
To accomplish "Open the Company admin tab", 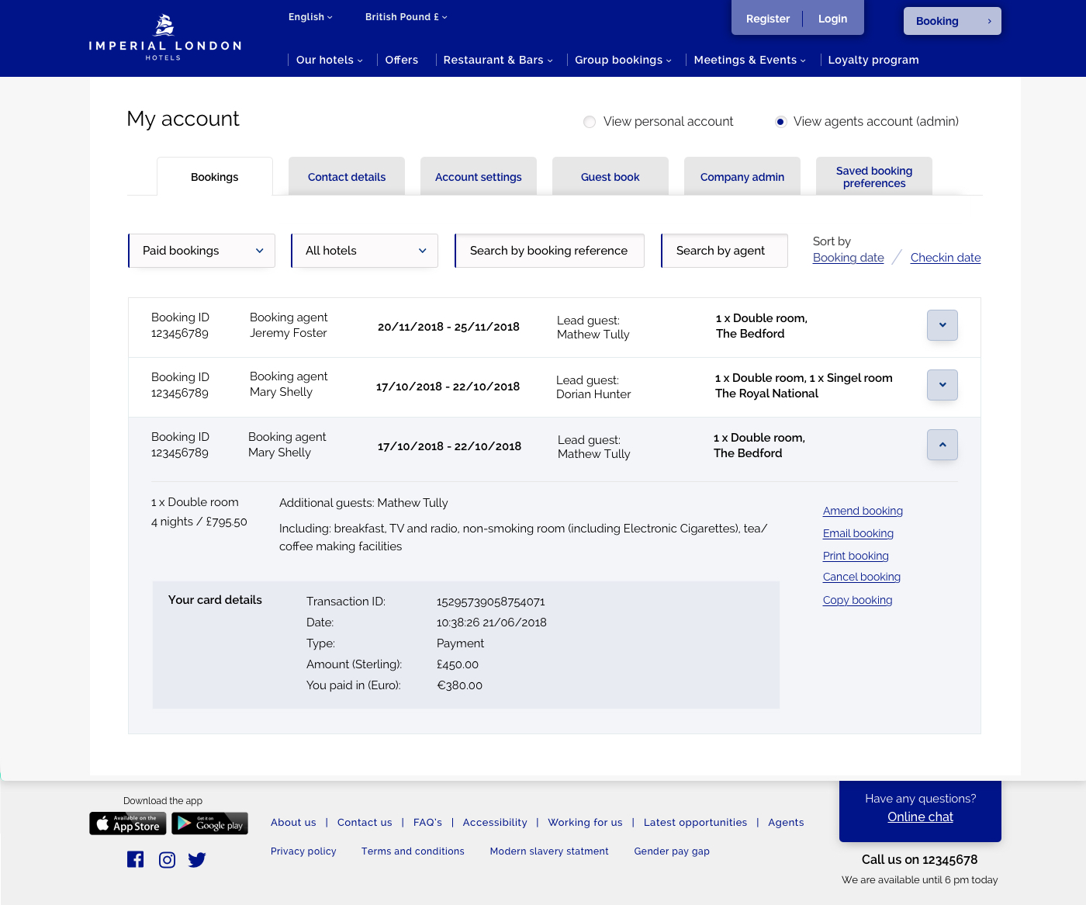I will pyautogui.click(x=742, y=177).
